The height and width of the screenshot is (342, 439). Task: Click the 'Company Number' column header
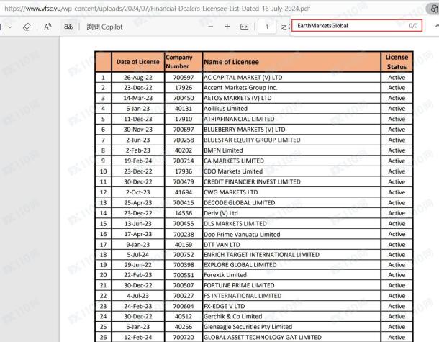(x=184, y=62)
